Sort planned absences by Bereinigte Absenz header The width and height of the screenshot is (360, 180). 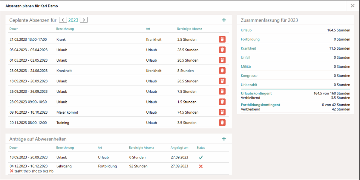189,29
